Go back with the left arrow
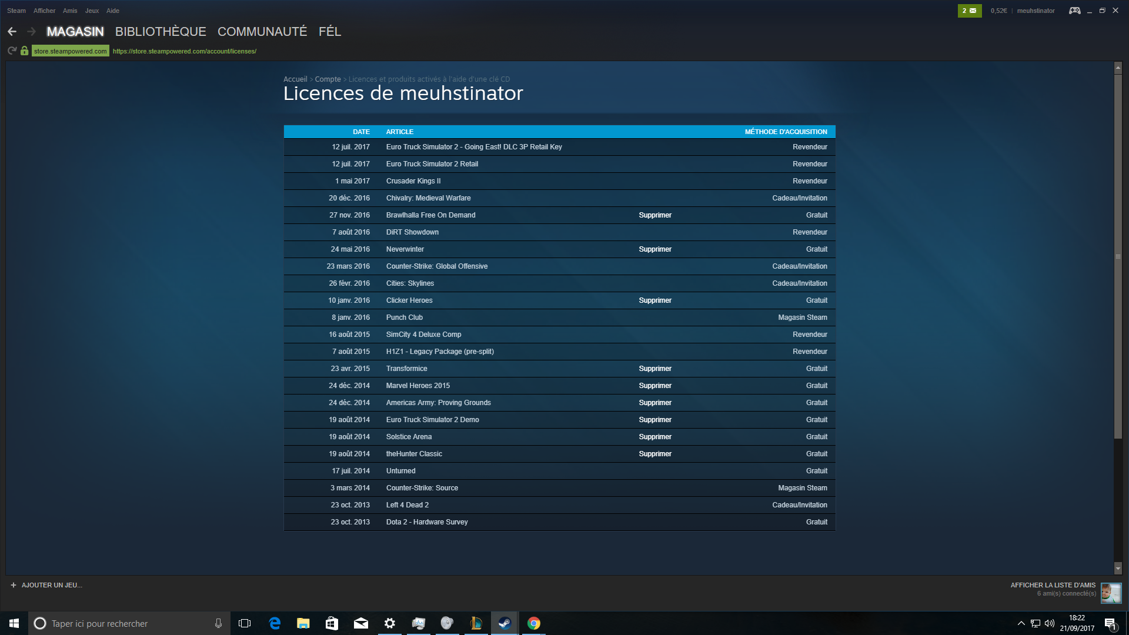The width and height of the screenshot is (1129, 635). 12,32
